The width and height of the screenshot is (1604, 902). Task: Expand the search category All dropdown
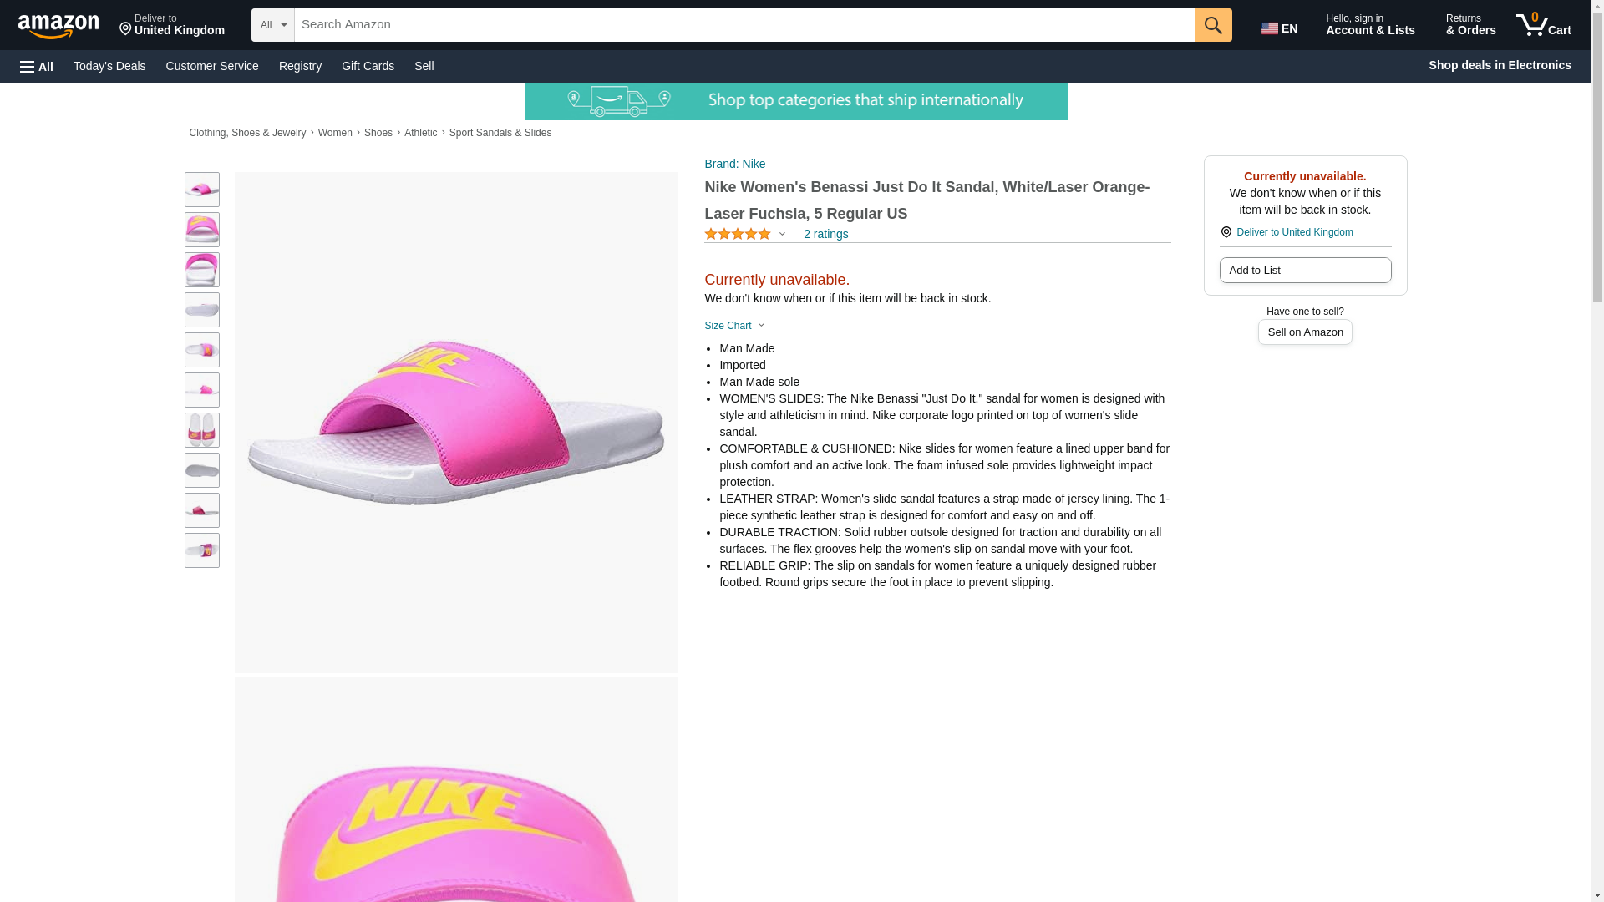pos(272,25)
